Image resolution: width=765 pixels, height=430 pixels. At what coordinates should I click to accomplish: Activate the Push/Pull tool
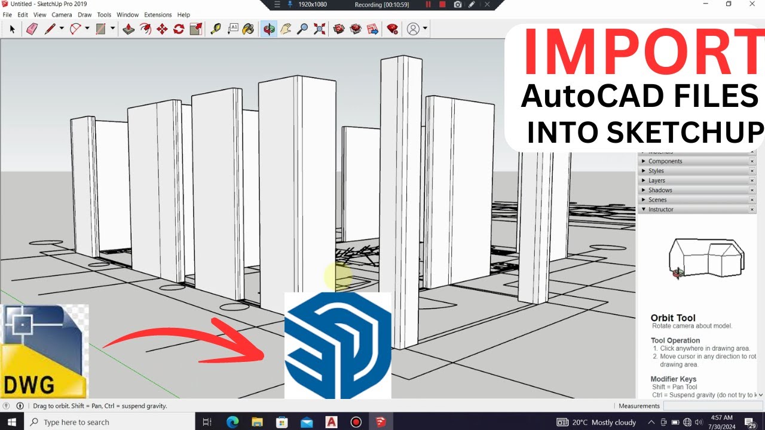tap(128, 28)
